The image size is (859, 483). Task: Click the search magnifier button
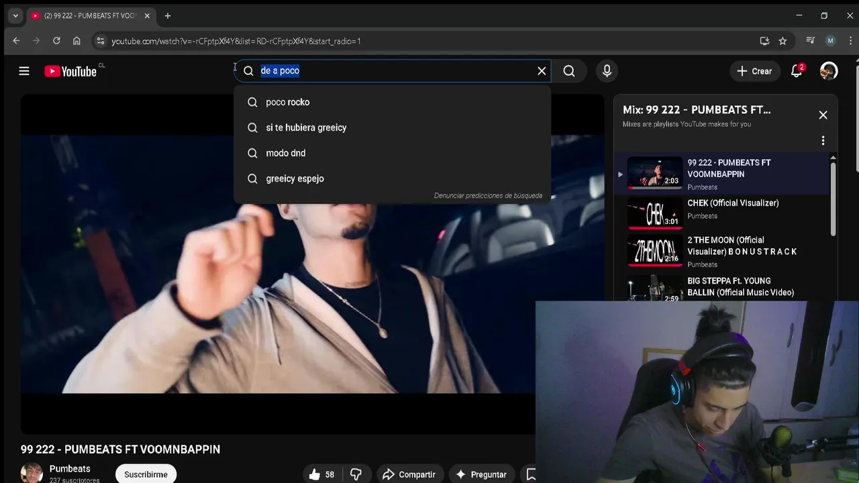tap(569, 71)
